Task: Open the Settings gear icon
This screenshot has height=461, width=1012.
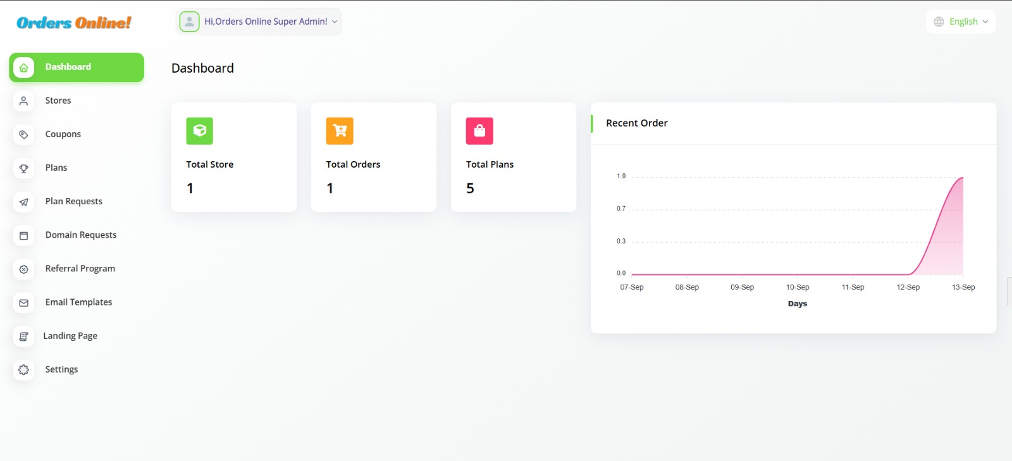Action: coord(23,370)
